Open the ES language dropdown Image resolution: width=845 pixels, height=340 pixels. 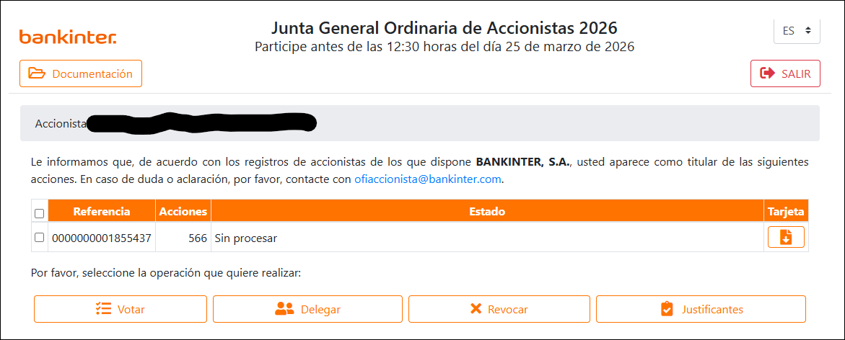(x=797, y=31)
